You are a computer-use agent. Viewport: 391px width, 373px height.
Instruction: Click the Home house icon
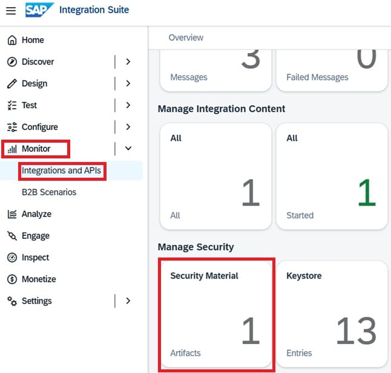11,40
